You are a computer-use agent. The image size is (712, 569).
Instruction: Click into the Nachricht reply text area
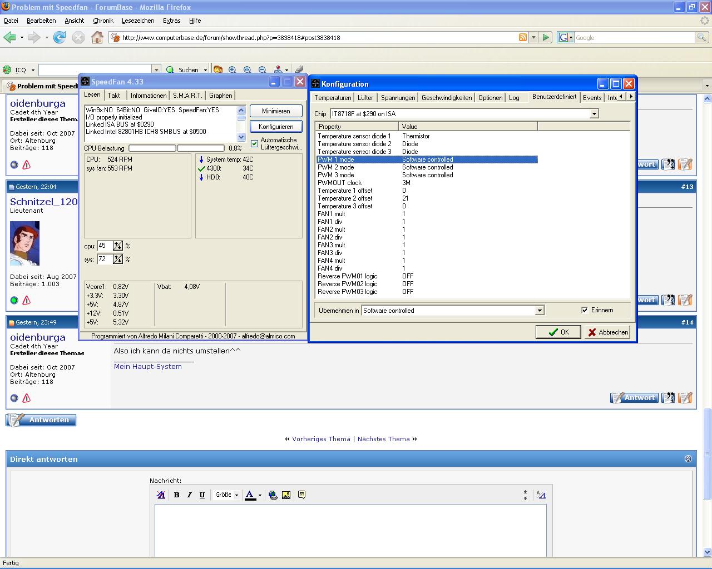350,531
